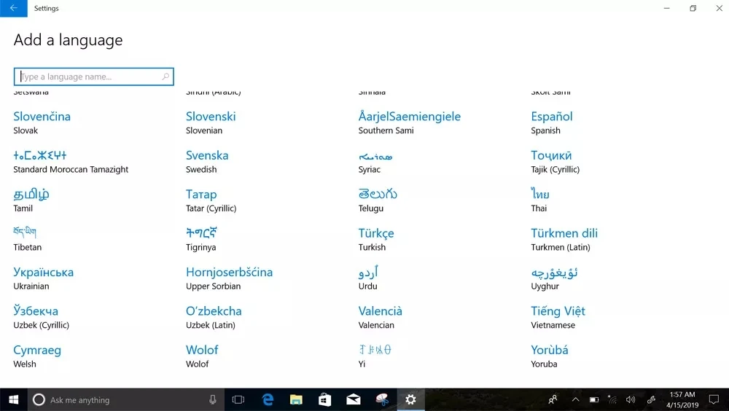Choose Standard Moroccan Tamazight

pos(71,162)
